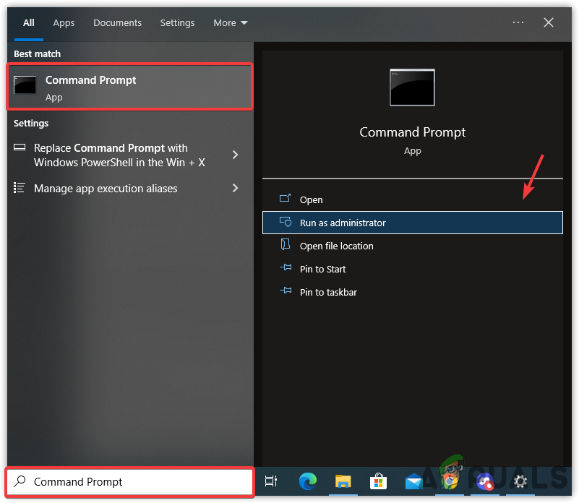Click the large Command Prompt app icon
Image resolution: width=579 pixels, height=503 pixels.
point(412,87)
